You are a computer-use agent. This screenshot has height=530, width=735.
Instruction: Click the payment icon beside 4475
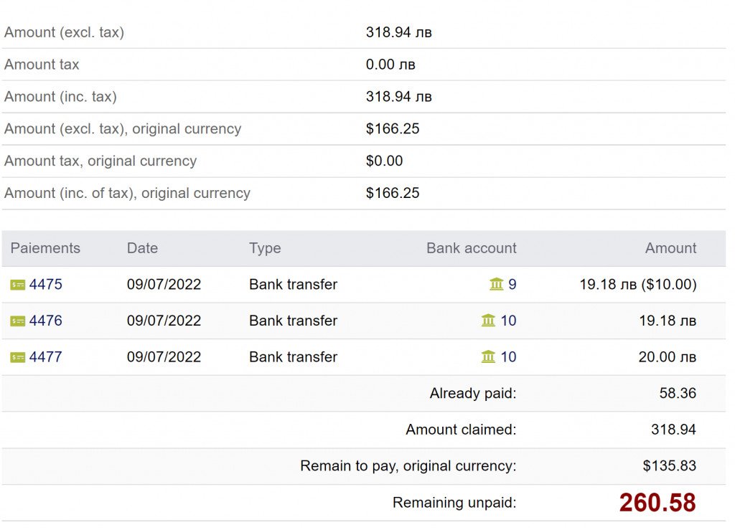18,285
